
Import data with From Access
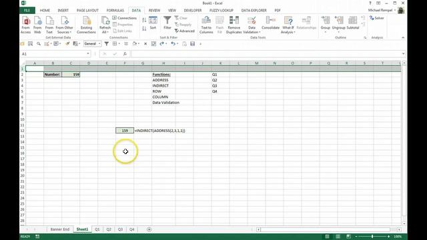tap(25, 25)
